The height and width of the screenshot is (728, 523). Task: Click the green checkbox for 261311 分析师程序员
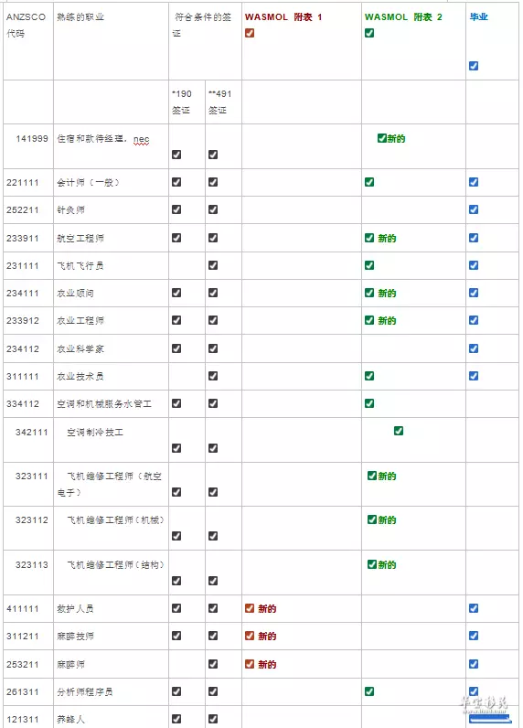pos(369,691)
